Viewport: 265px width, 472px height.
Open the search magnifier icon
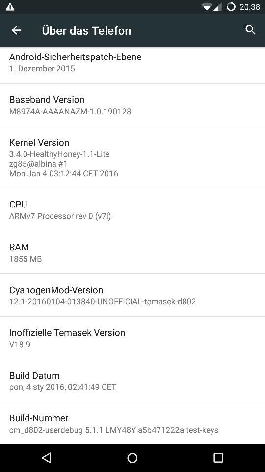tap(250, 30)
